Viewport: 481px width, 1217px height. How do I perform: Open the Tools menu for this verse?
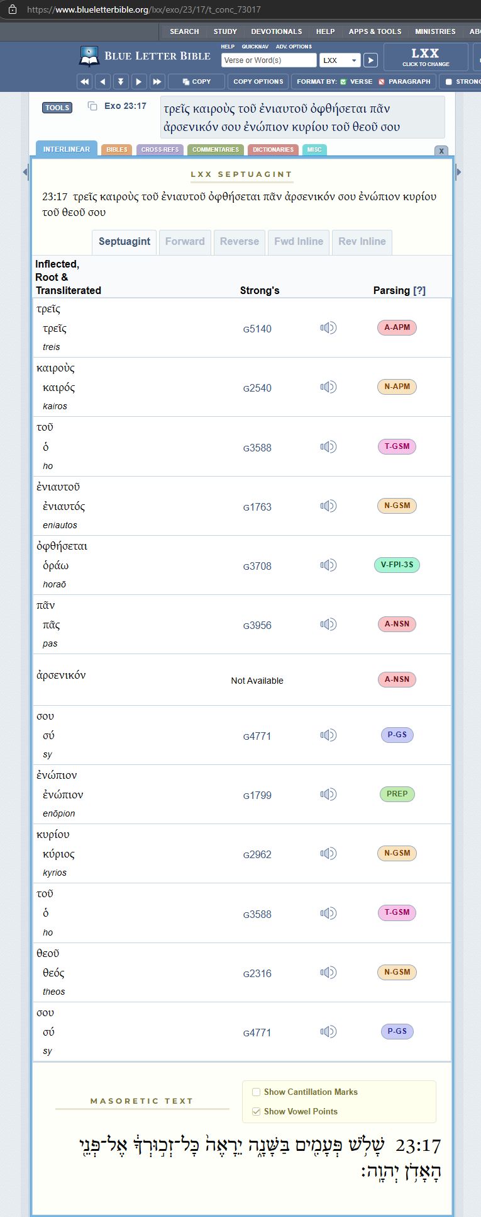click(57, 108)
